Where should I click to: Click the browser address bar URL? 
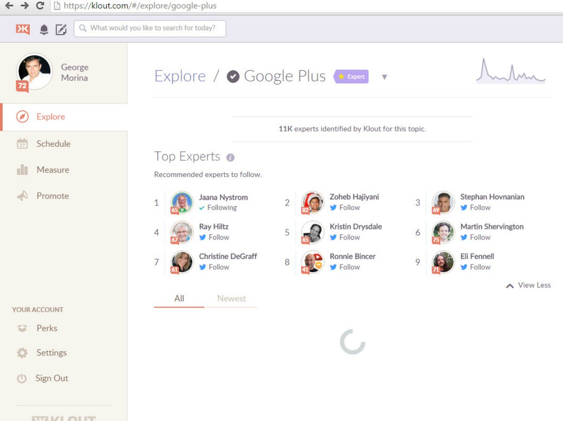pyautogui.click(x=140, y=6)
